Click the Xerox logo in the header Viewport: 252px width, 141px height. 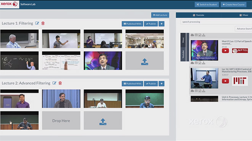click(x=9, y=4)
